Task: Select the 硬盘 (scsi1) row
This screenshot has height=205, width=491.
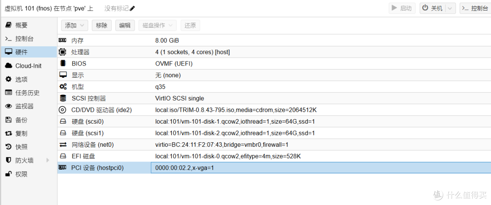Action: 273,133
